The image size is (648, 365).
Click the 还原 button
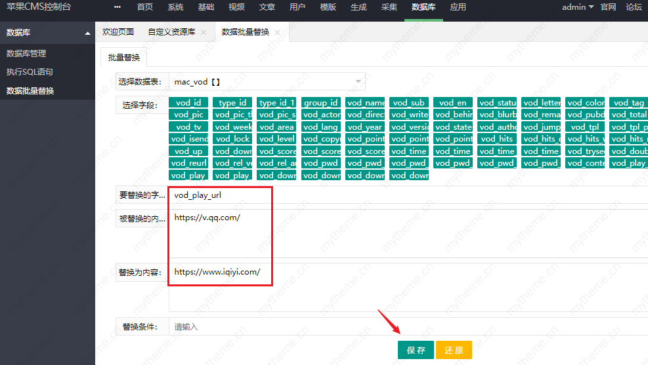[x=454, y=350]
